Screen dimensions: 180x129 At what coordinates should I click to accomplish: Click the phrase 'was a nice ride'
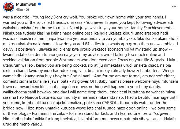pyautogui.click(x=16, y=17)
